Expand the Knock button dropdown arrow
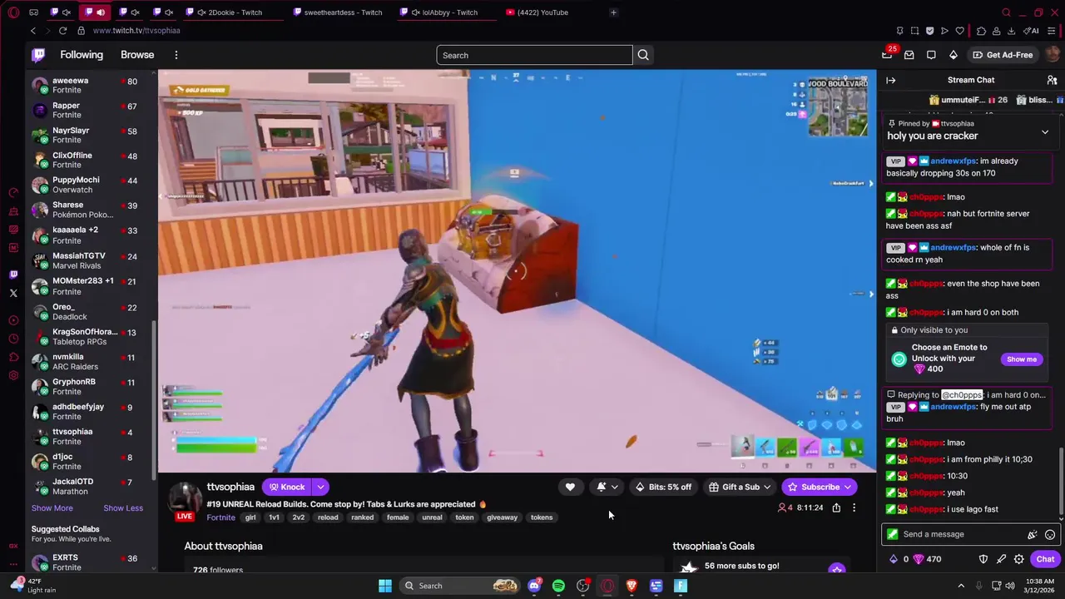 320,487
